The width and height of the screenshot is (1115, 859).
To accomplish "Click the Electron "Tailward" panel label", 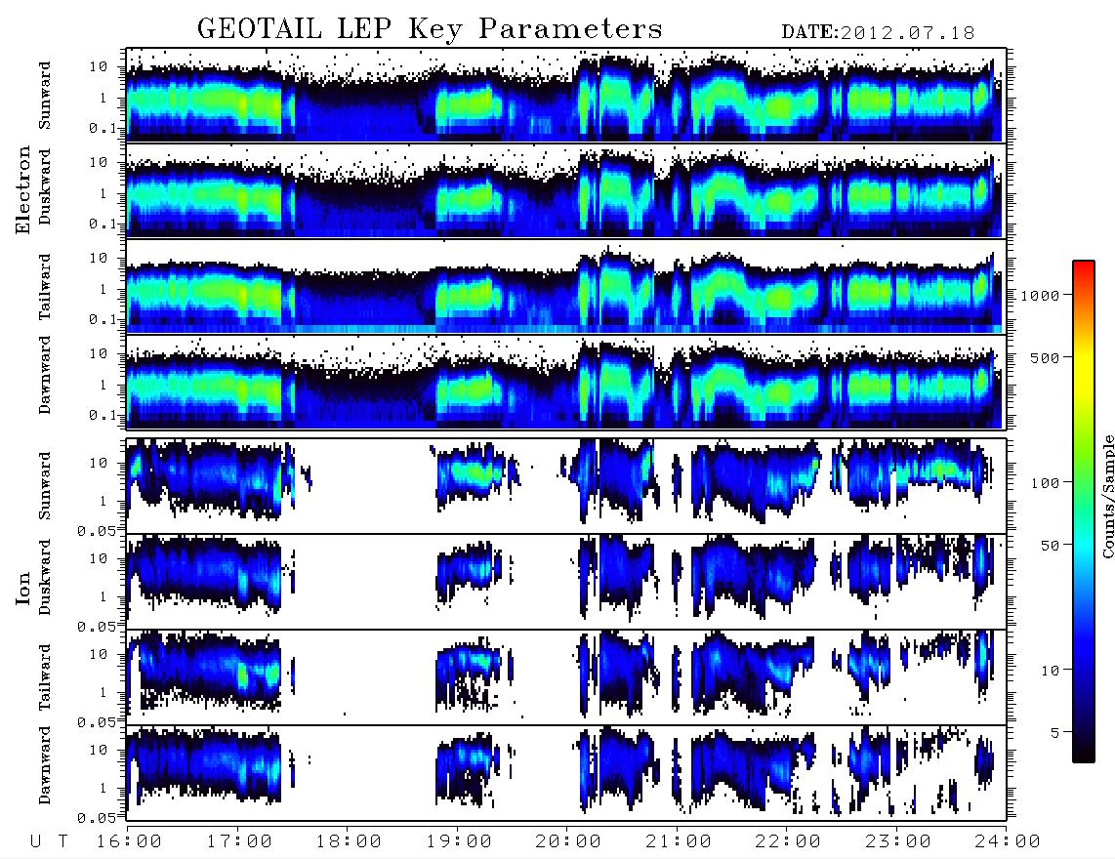I will (45, 287).
